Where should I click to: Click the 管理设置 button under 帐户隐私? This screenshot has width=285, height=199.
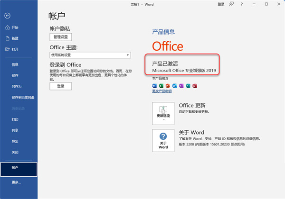coord(60,36)
